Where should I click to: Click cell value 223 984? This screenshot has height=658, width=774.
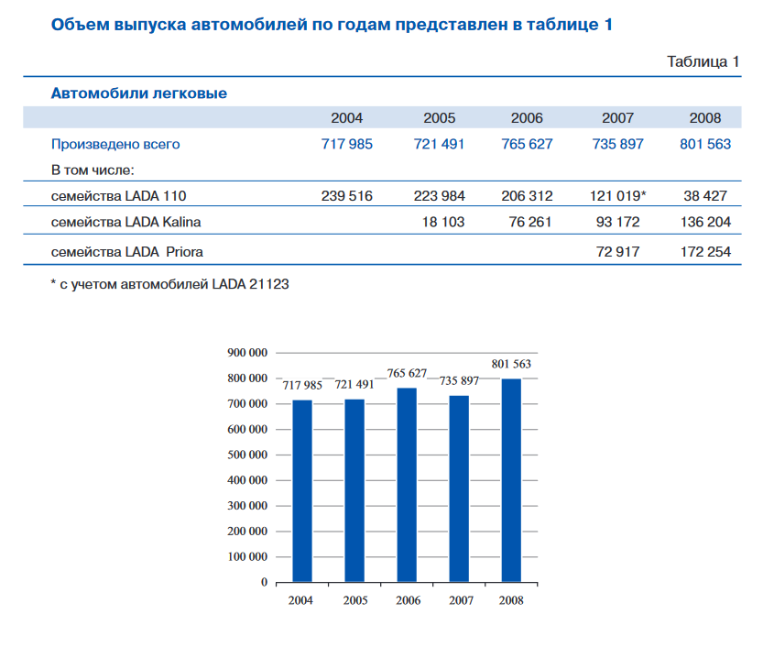click(439, 196)
